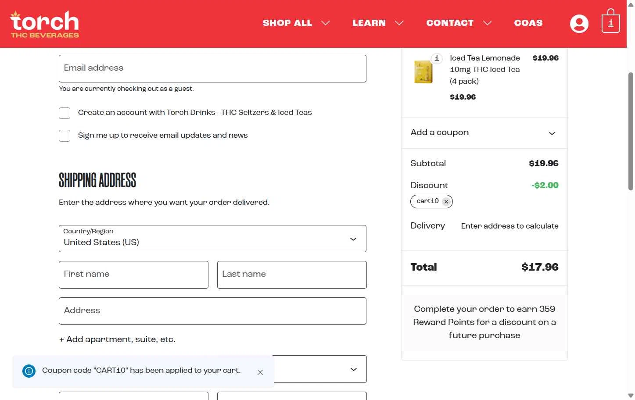Click the Subtotal $19.96 value

pyautogui.click(x=544, y=164)
